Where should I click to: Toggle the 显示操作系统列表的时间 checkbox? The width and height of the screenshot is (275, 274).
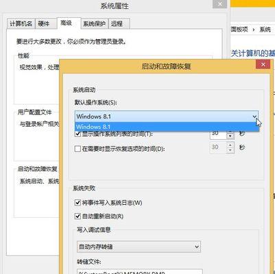pos(77,134)
